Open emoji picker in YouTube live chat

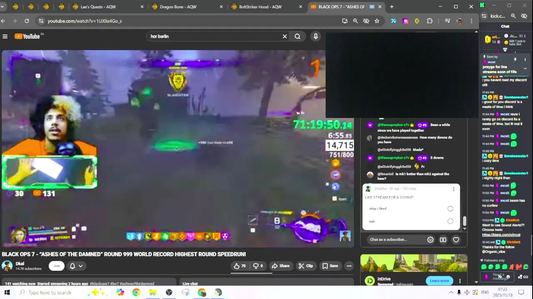click(x=430, y=240)
